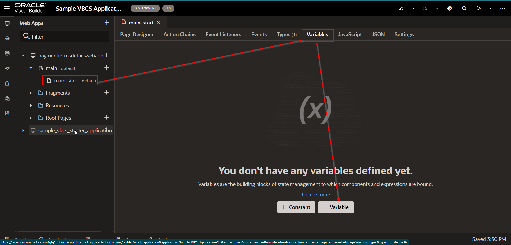
Task: Click the Oracle Visual Builder logo
Action: tap(30, 8)
